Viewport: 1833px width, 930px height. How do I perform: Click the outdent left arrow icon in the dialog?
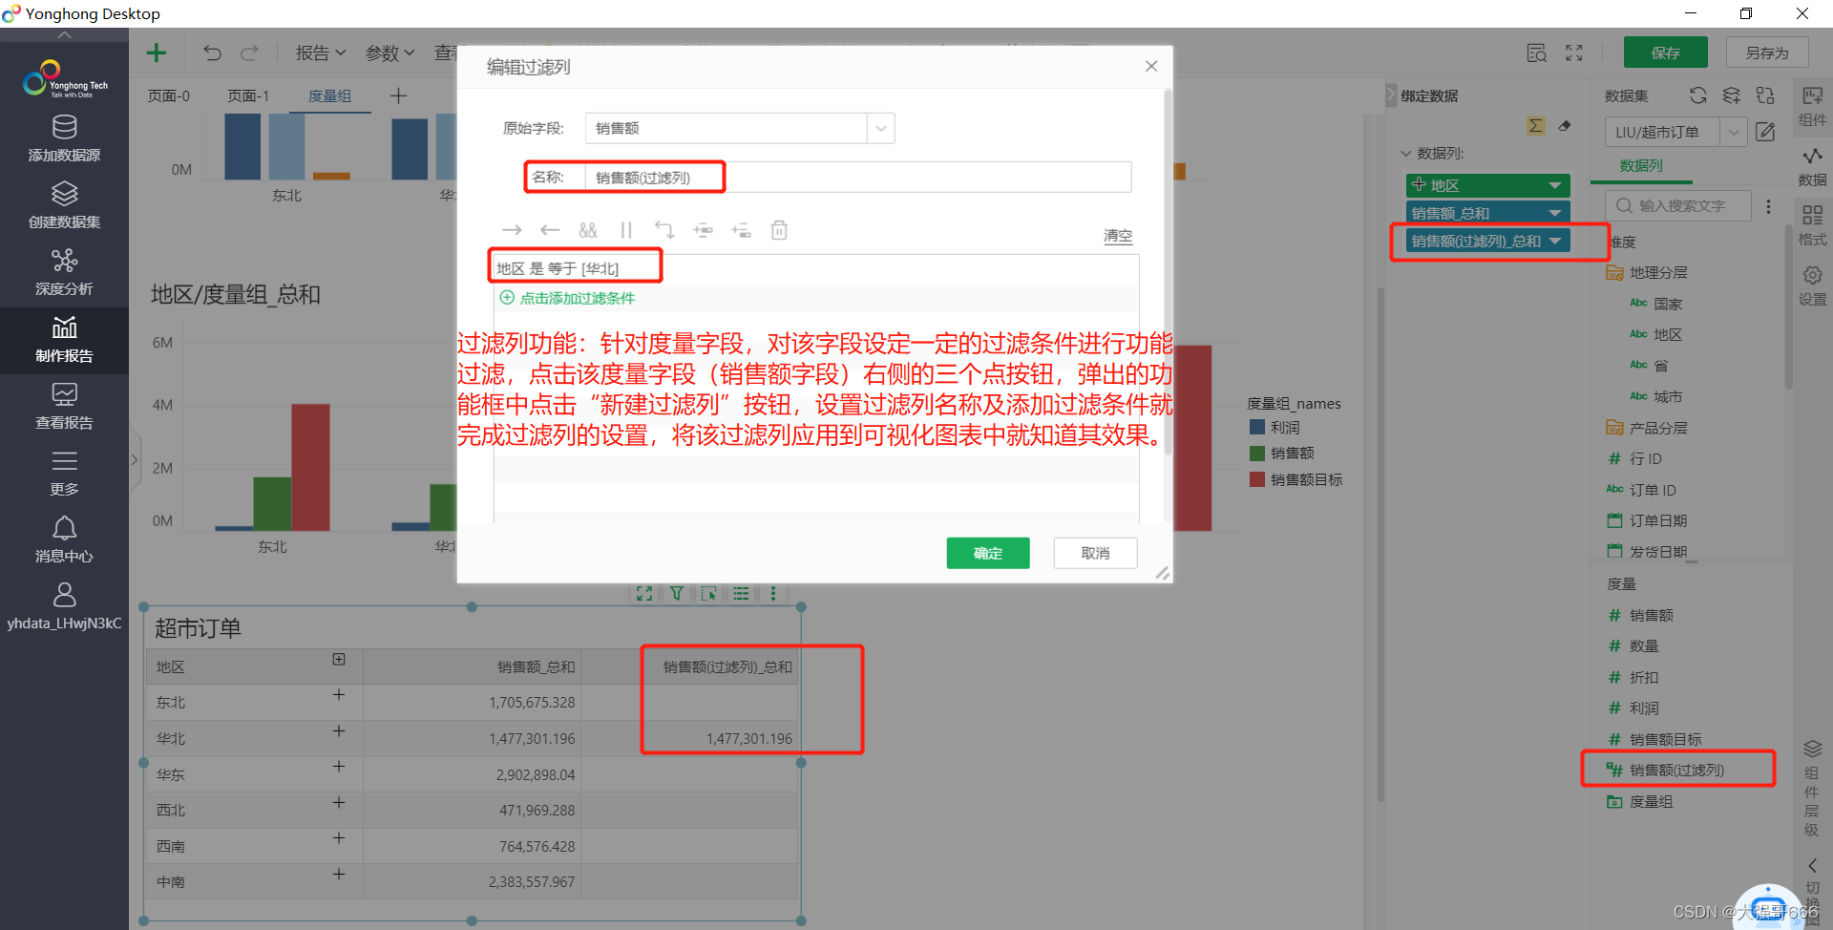(550, 230)
